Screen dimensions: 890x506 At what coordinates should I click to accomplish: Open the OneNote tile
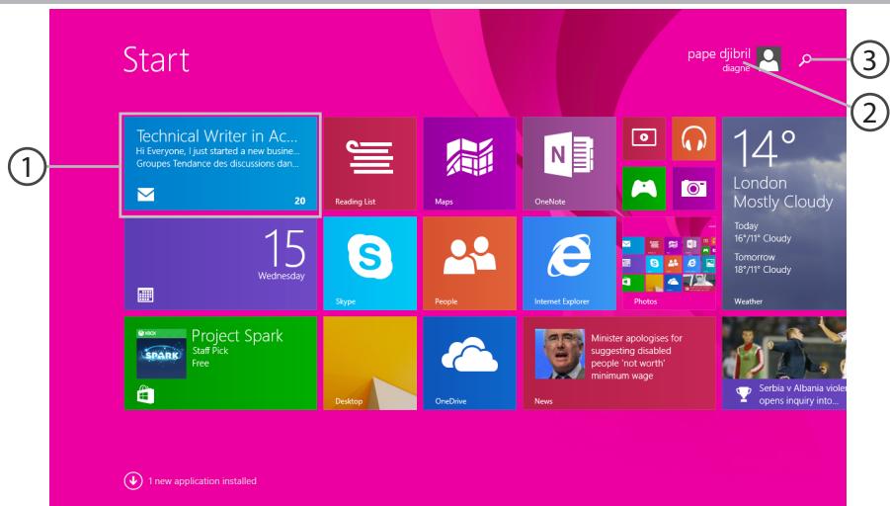coord(569,163)
